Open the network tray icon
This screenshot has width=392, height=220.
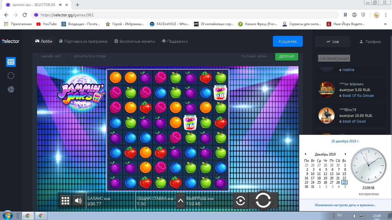[x=362, y=216]
